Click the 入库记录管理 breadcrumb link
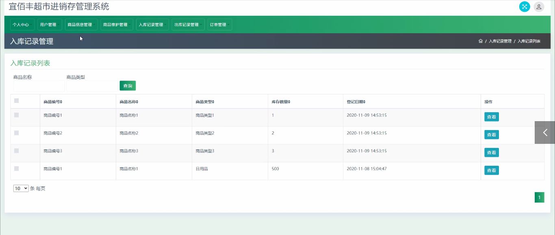 500,41
